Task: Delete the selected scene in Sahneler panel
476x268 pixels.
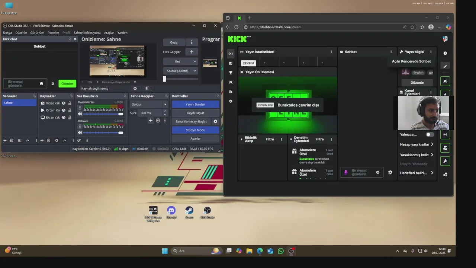Action: [x=12, y=140]
